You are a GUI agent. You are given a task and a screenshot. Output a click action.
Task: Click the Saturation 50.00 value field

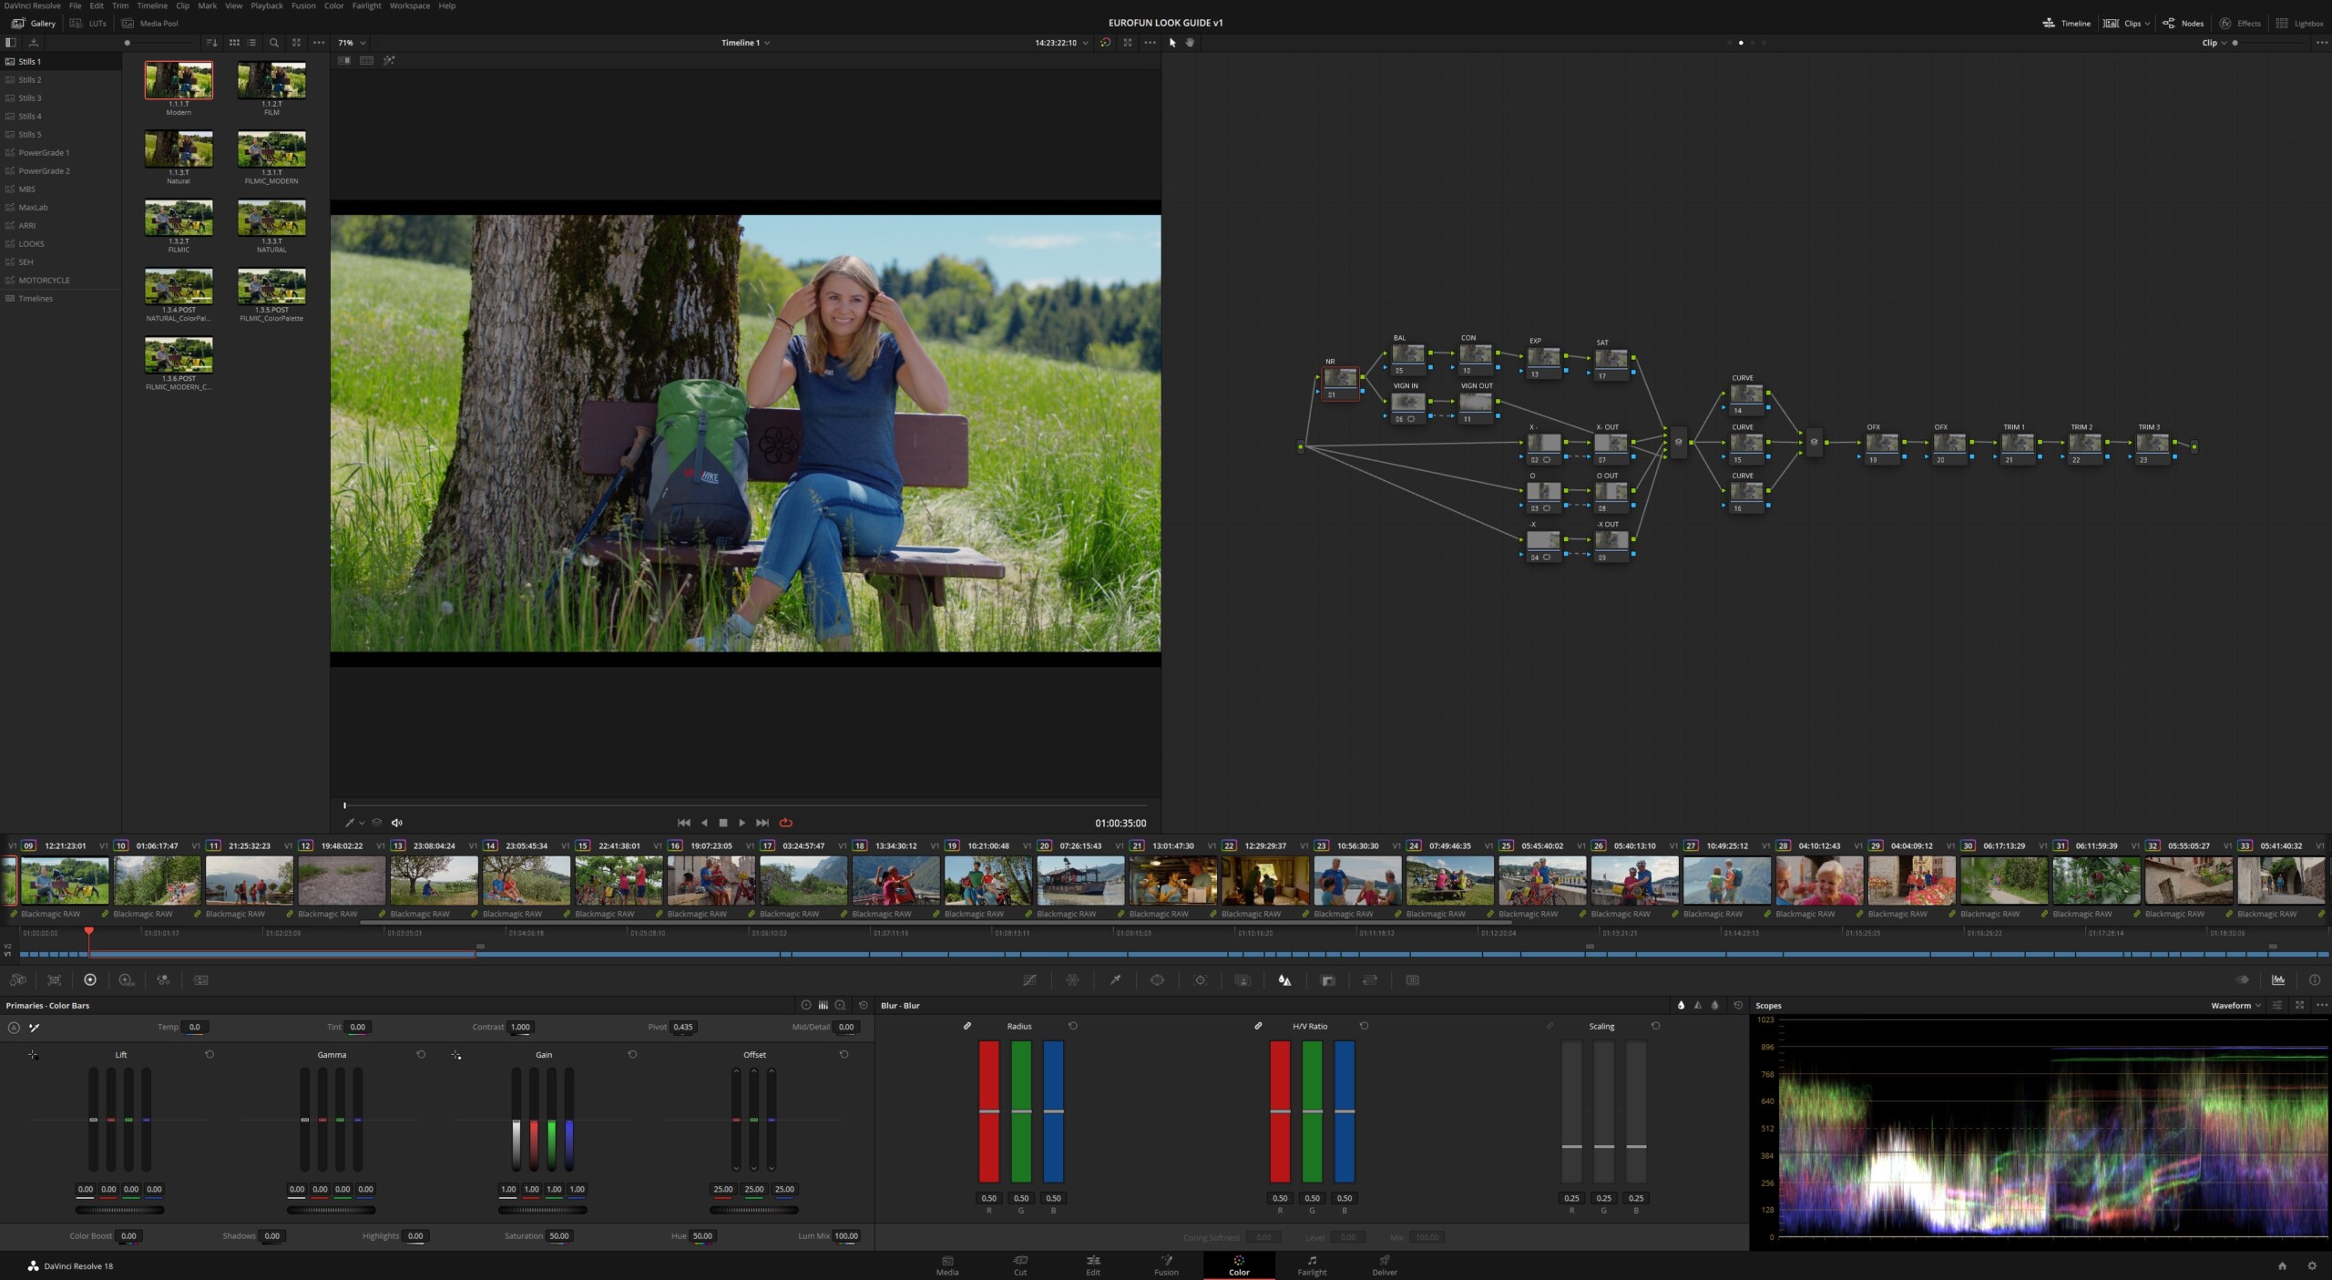tap(558, 1236)
